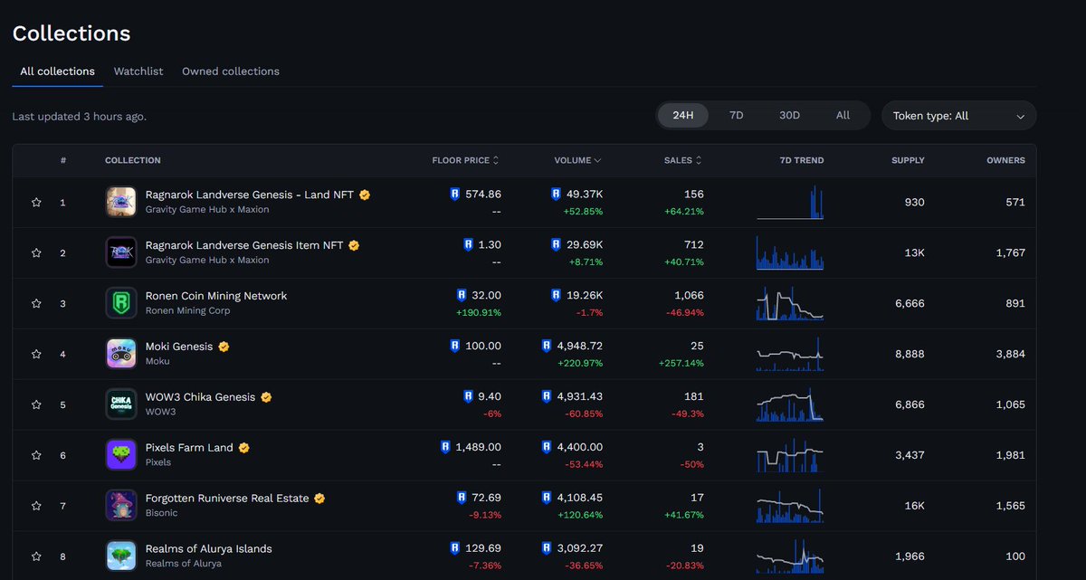1086x580 pixels.
Task: Click the RON token icon beside 574.86
Action: [455, 194]
